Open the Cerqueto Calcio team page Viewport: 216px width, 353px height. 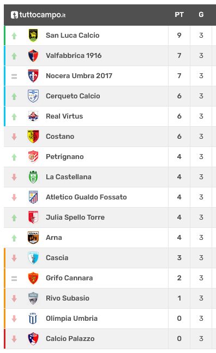(x=73, y=96)
